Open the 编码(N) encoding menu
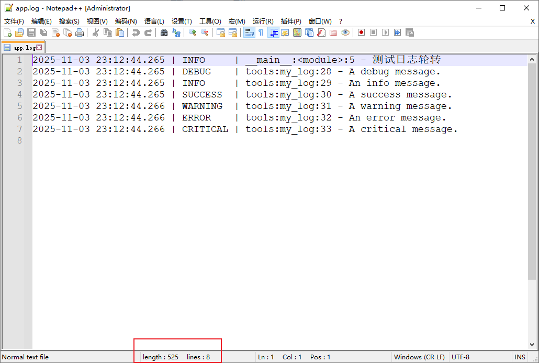The width and height of the screenshot is (539, 363). coord(126,21)
